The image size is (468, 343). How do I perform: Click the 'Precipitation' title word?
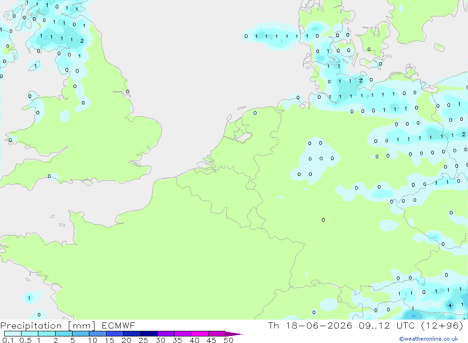(x=31, y=326)
